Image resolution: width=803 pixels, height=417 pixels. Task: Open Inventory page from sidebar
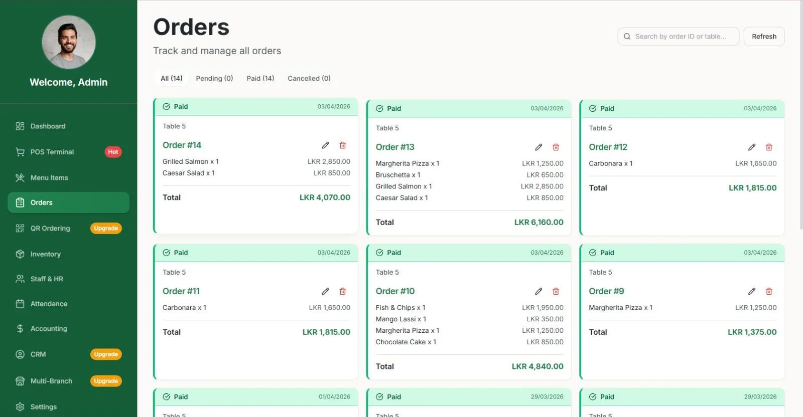click(68, 254)
